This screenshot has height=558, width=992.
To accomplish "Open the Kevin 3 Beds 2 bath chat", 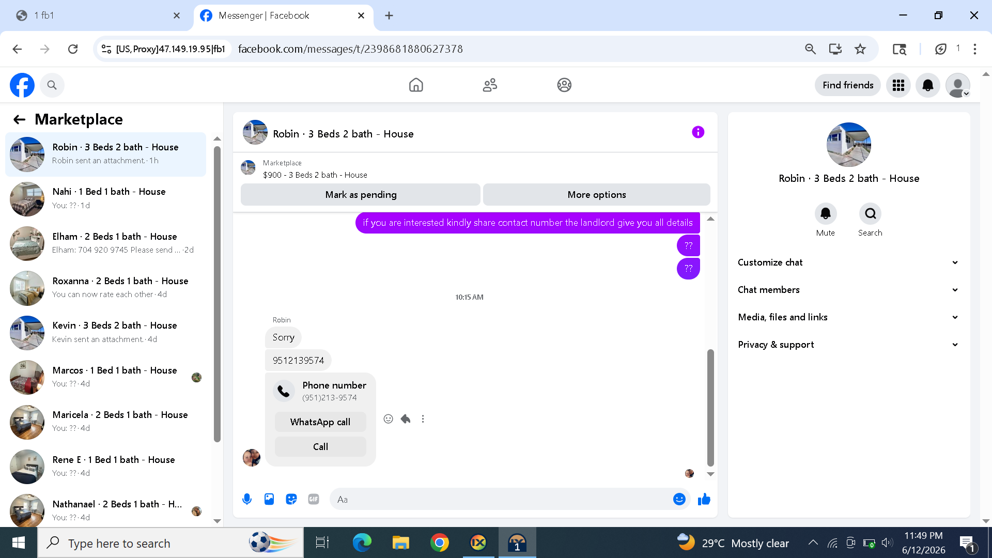I will click(106, 333).
